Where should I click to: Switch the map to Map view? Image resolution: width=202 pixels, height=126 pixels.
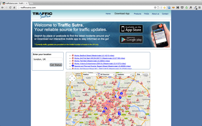(138, 74)
